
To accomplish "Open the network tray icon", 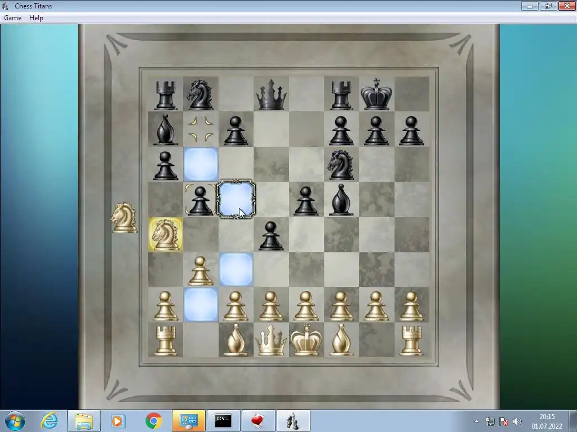I will click(490, 421).
